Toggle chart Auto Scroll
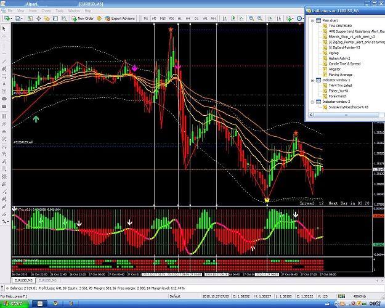The width and height of the screenshot is (385, 308). 270,18
